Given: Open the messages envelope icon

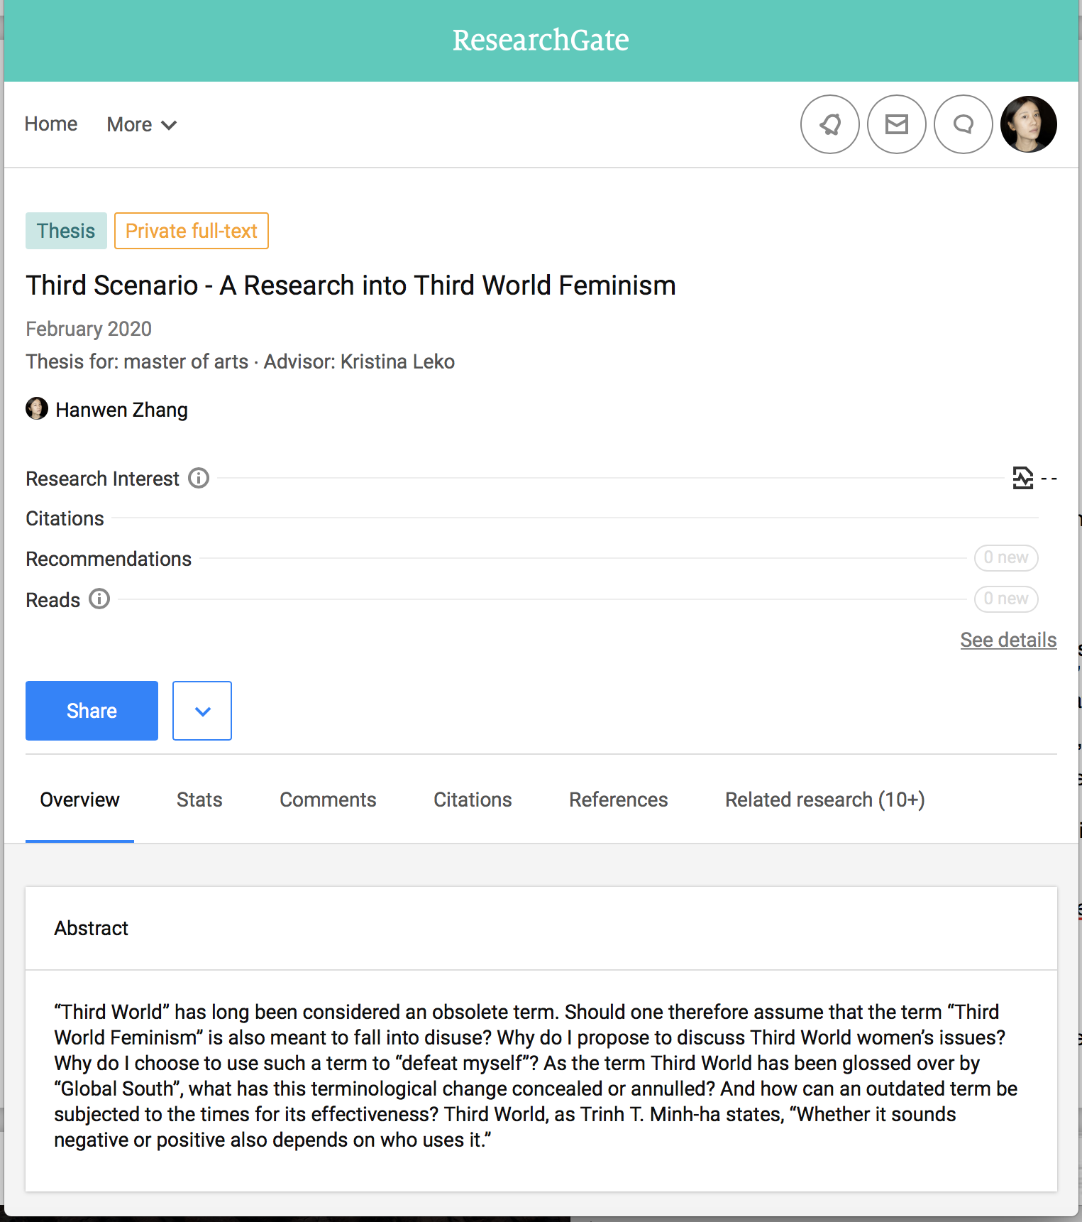Looking at the screenshot, I should pos(896,124).
